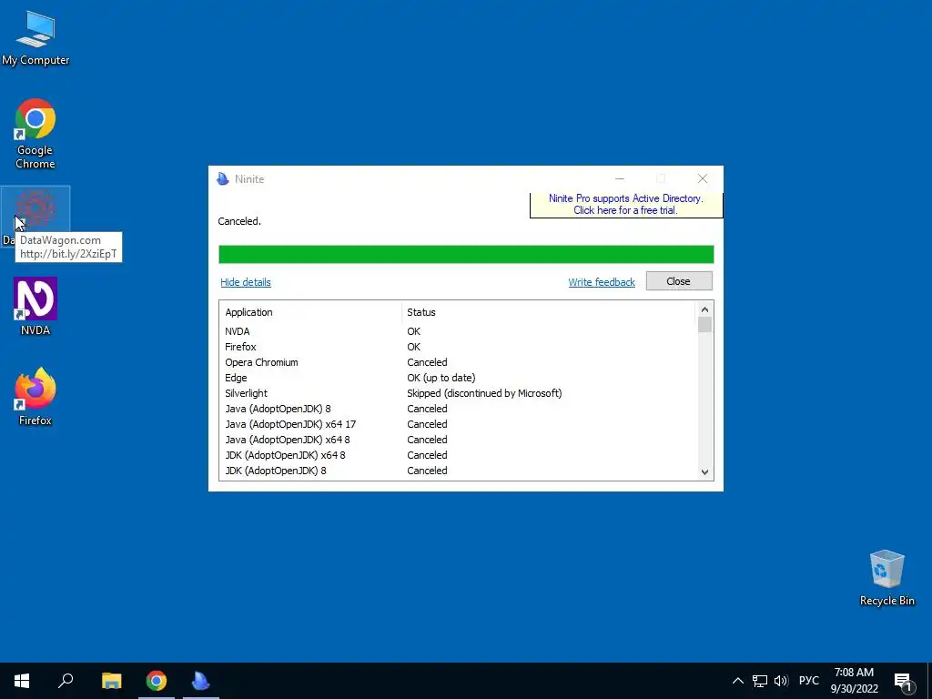Select the Edge row in list
Viewport: 932px width, 699px height.
point(458,378)
